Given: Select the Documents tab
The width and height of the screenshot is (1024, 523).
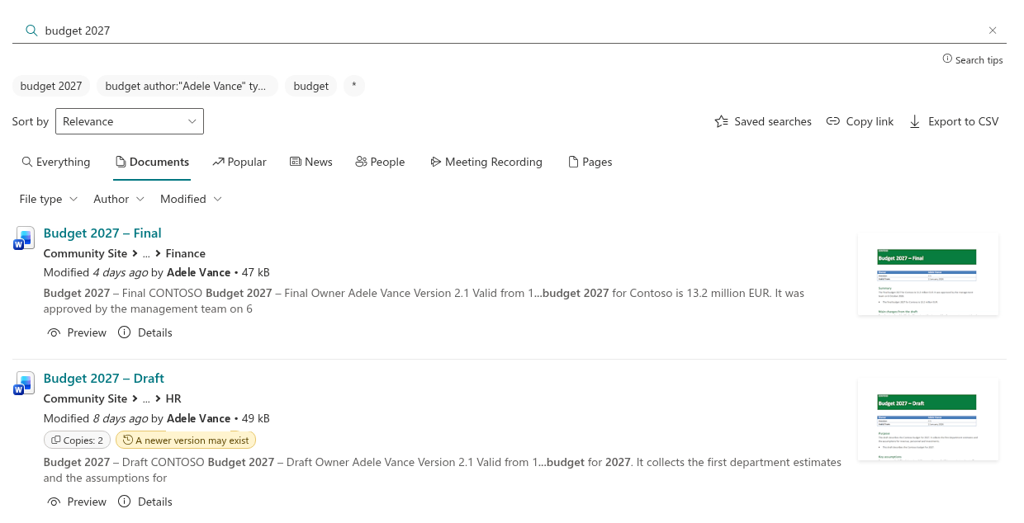Looking at the screenshot, I should (152, 162).
